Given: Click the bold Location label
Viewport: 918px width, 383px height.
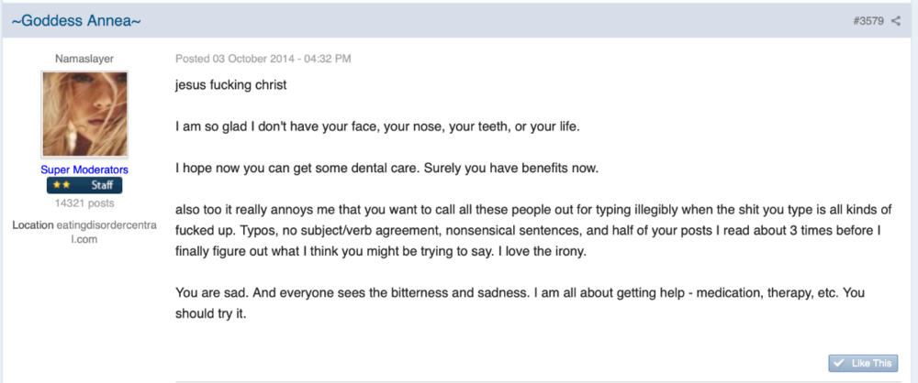Looking at the screenshot, I should click(33, 225).
